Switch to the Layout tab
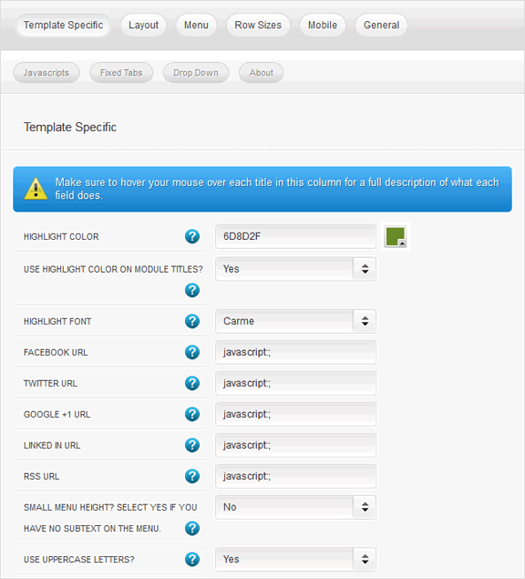This screenshot has height=579, width=525. point(143,26)
